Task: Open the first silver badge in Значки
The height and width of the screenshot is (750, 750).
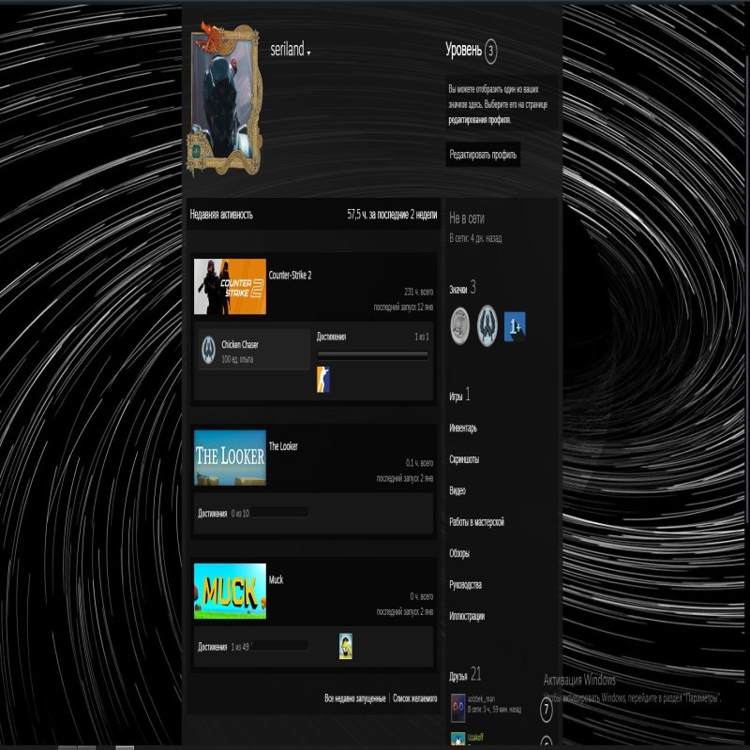Action: [460, 322]
